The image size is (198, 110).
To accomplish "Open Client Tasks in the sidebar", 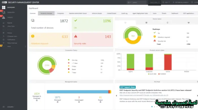I will (11, 26).
